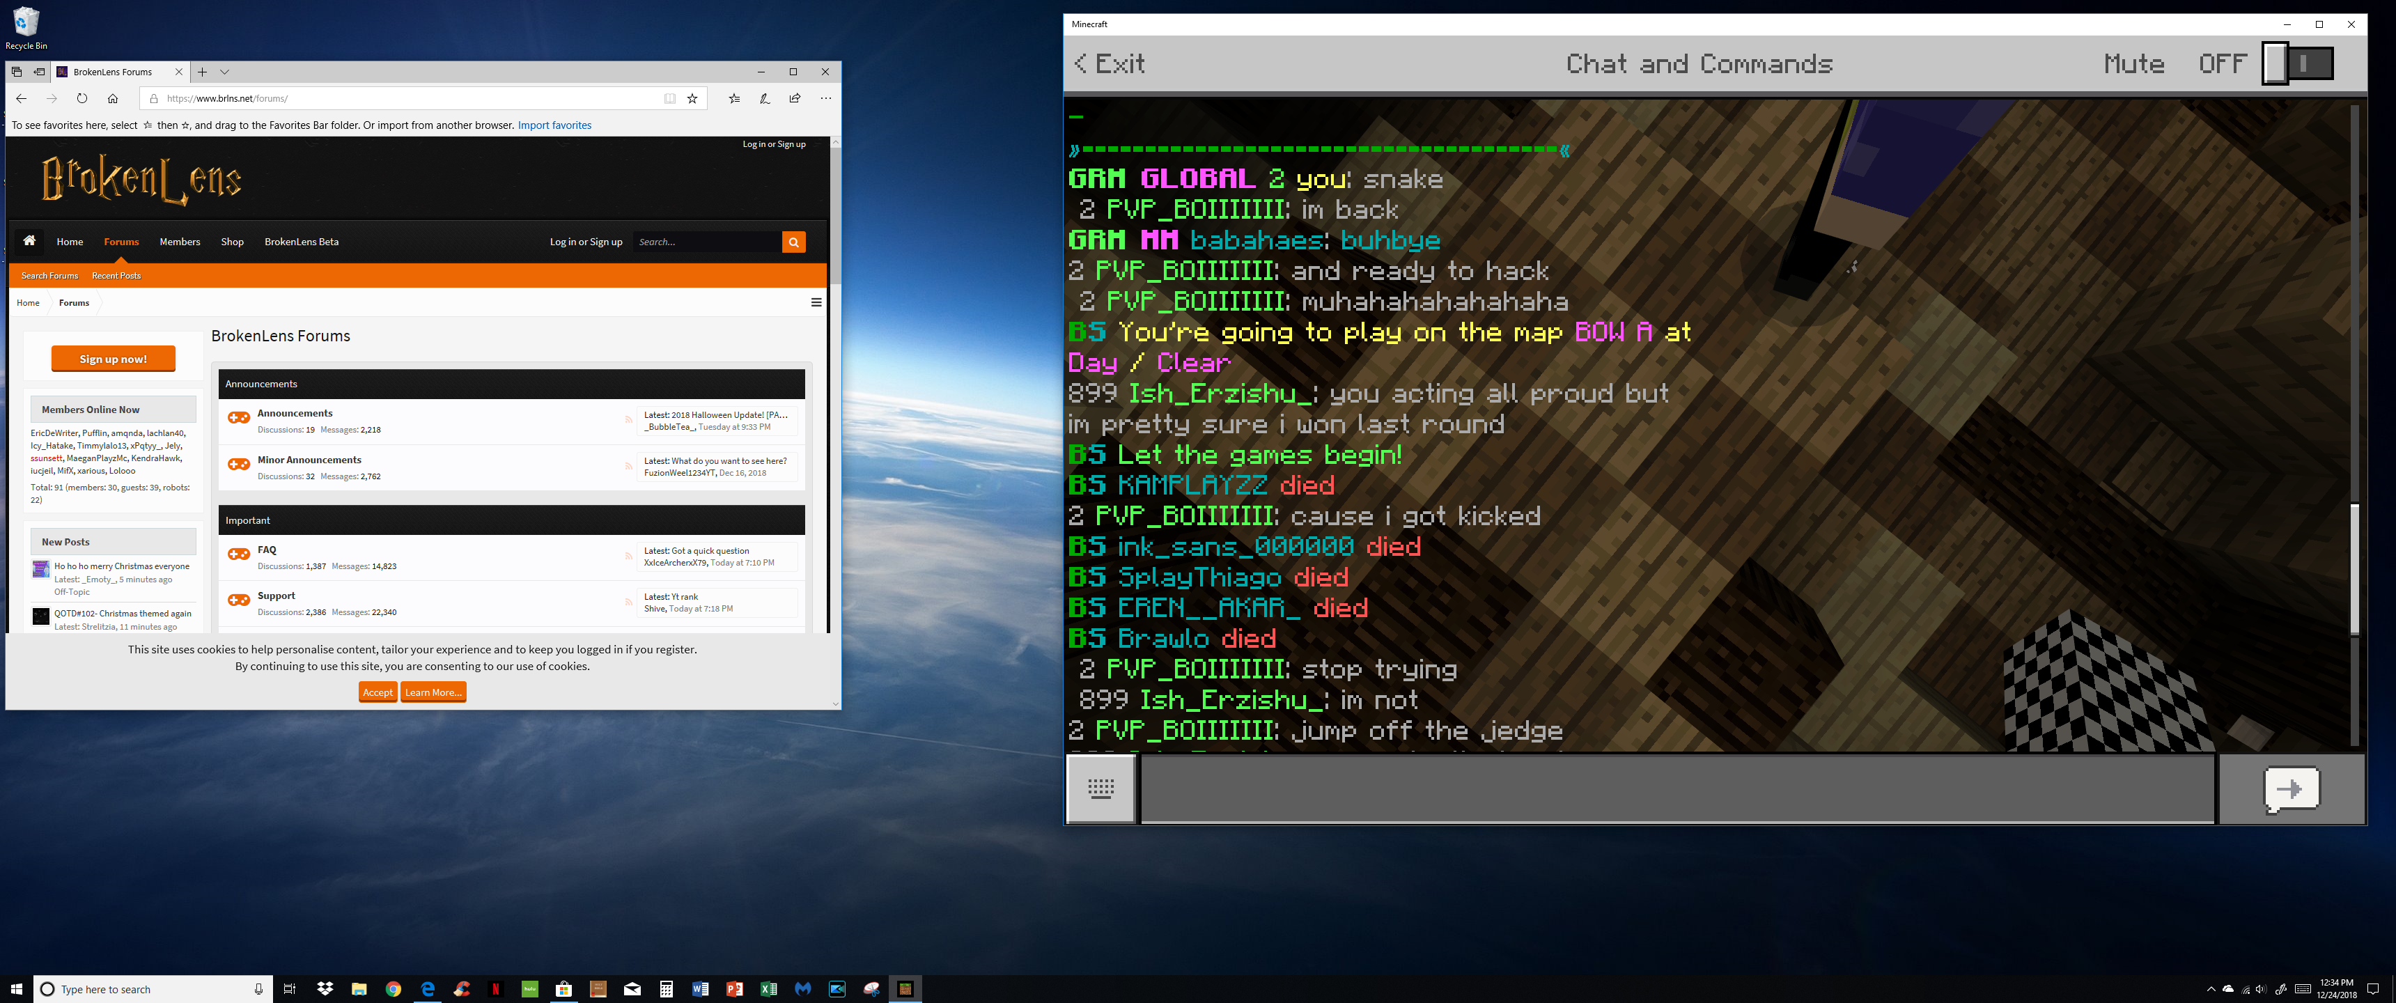Open BrokenLens Beta nav item
The height and width of the screenshot is (1003, 2396).
[302, 242]
